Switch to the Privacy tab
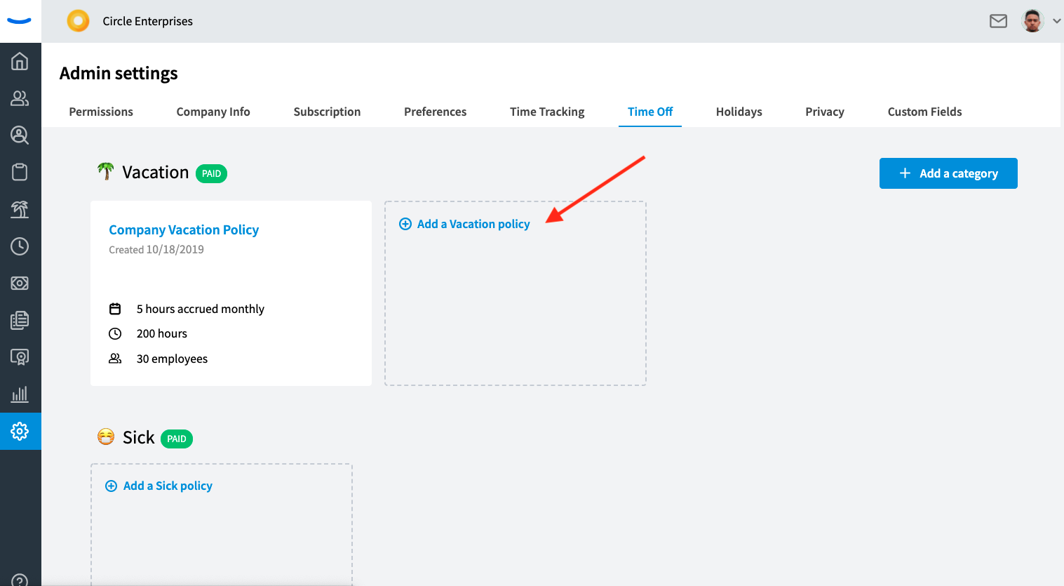 click(x=825, y=112)
